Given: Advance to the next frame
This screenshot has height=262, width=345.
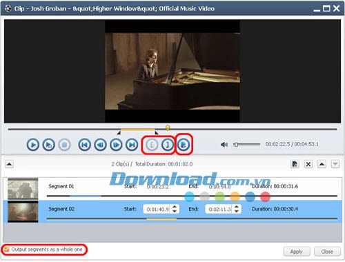Looking at the screenshot, I should coord(116,145).
